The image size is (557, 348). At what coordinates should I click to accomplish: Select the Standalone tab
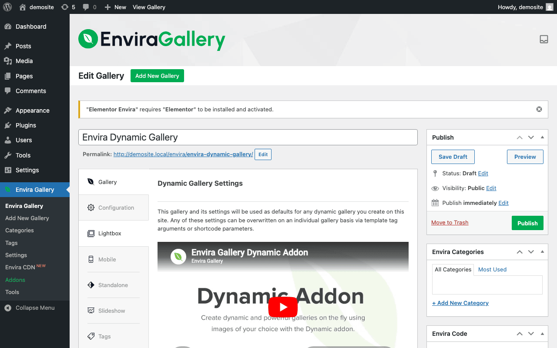pos(112,285)
